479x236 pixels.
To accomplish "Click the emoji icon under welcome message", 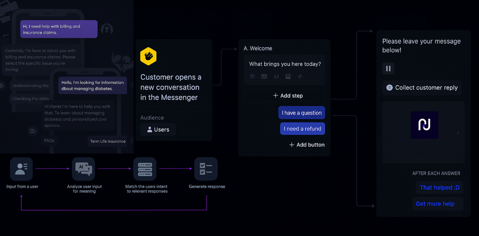I will [x=252, y=76].
